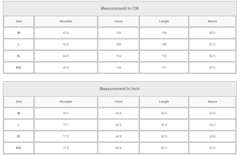Select the Chest header in the Inch table

tap(118, 102)
